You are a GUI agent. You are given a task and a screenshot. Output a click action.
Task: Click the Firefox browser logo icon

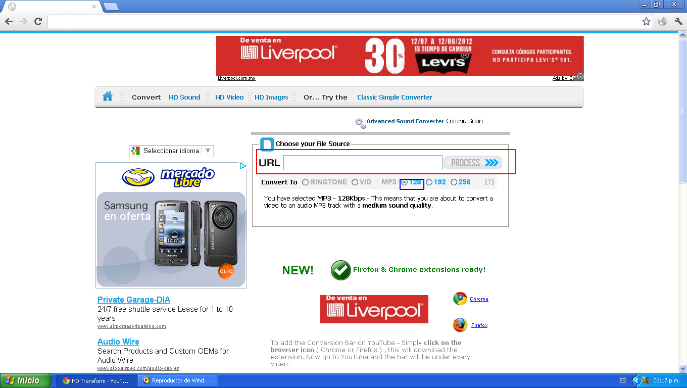(460, 325)
